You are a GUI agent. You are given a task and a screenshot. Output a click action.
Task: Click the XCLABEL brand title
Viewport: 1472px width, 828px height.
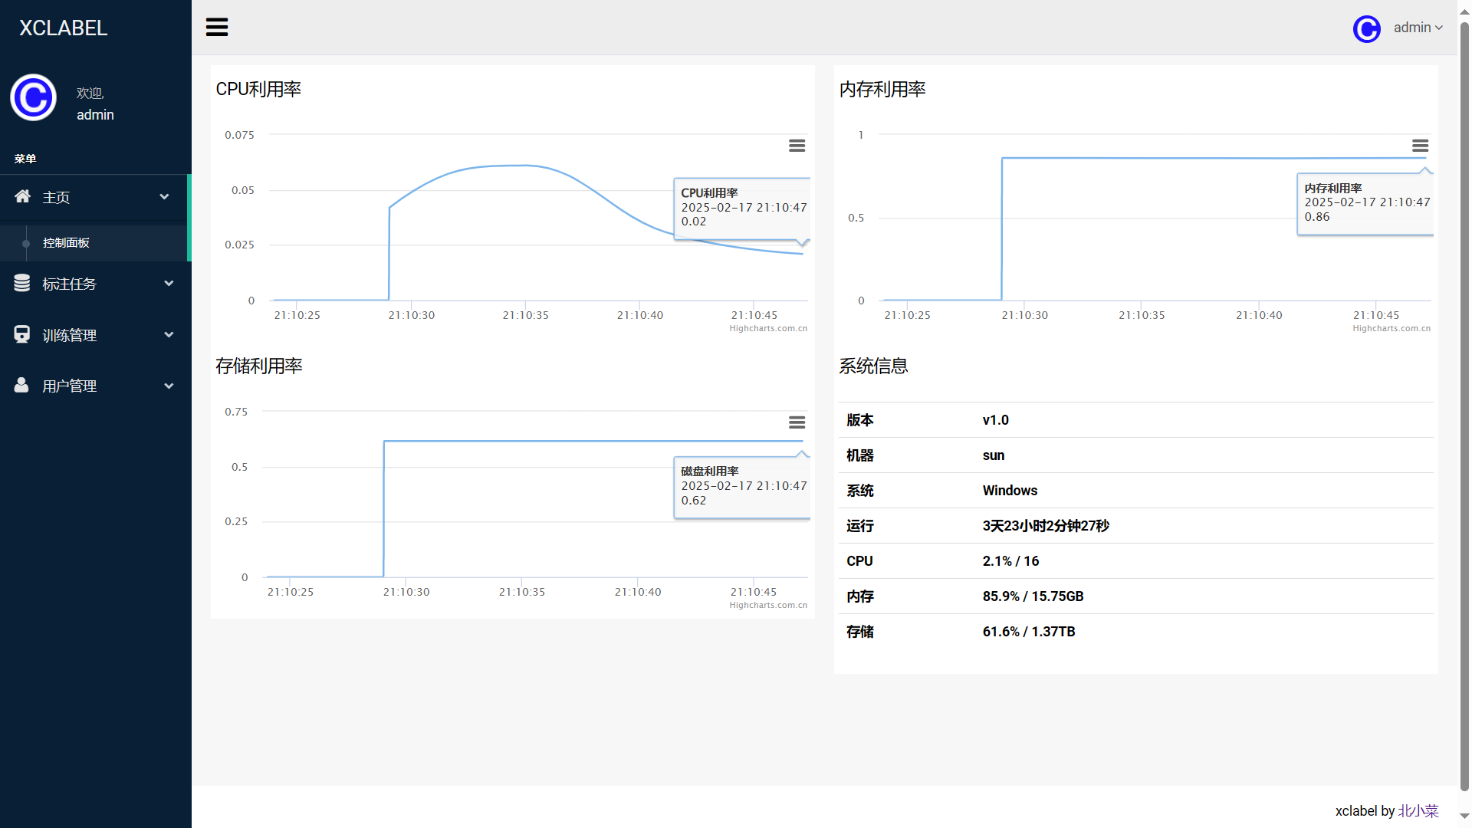click(63, 28)
